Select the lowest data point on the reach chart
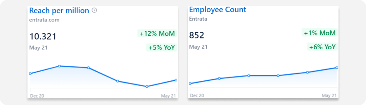 point(147,86)
